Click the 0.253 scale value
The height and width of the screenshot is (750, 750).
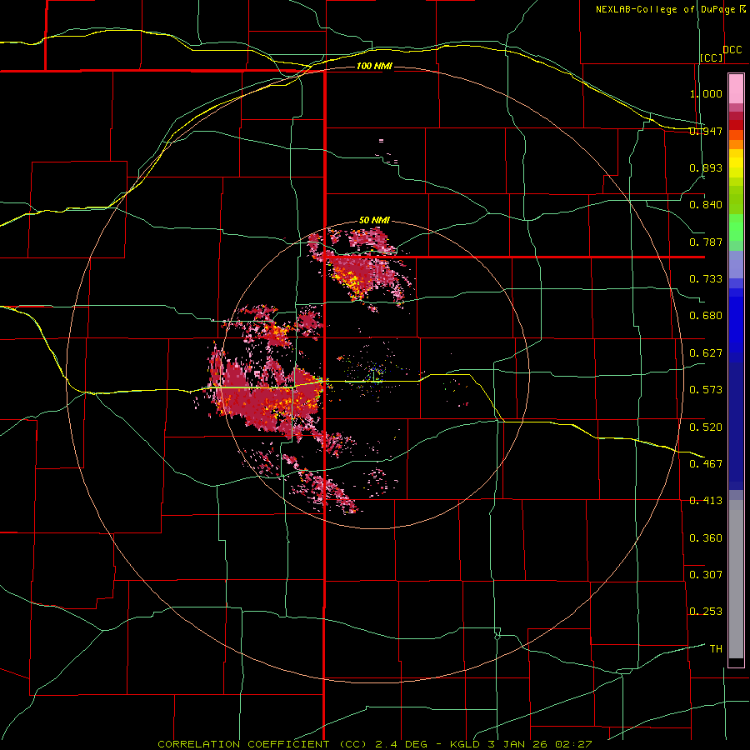(706, 612)
